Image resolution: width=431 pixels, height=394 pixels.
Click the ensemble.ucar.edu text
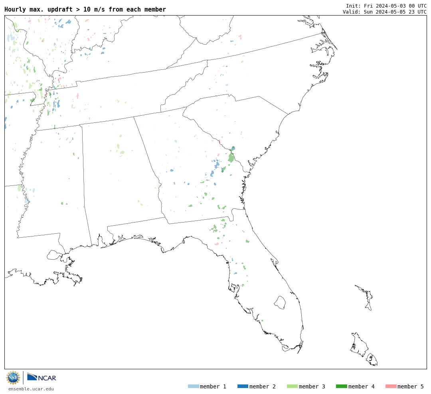[31, 389]
